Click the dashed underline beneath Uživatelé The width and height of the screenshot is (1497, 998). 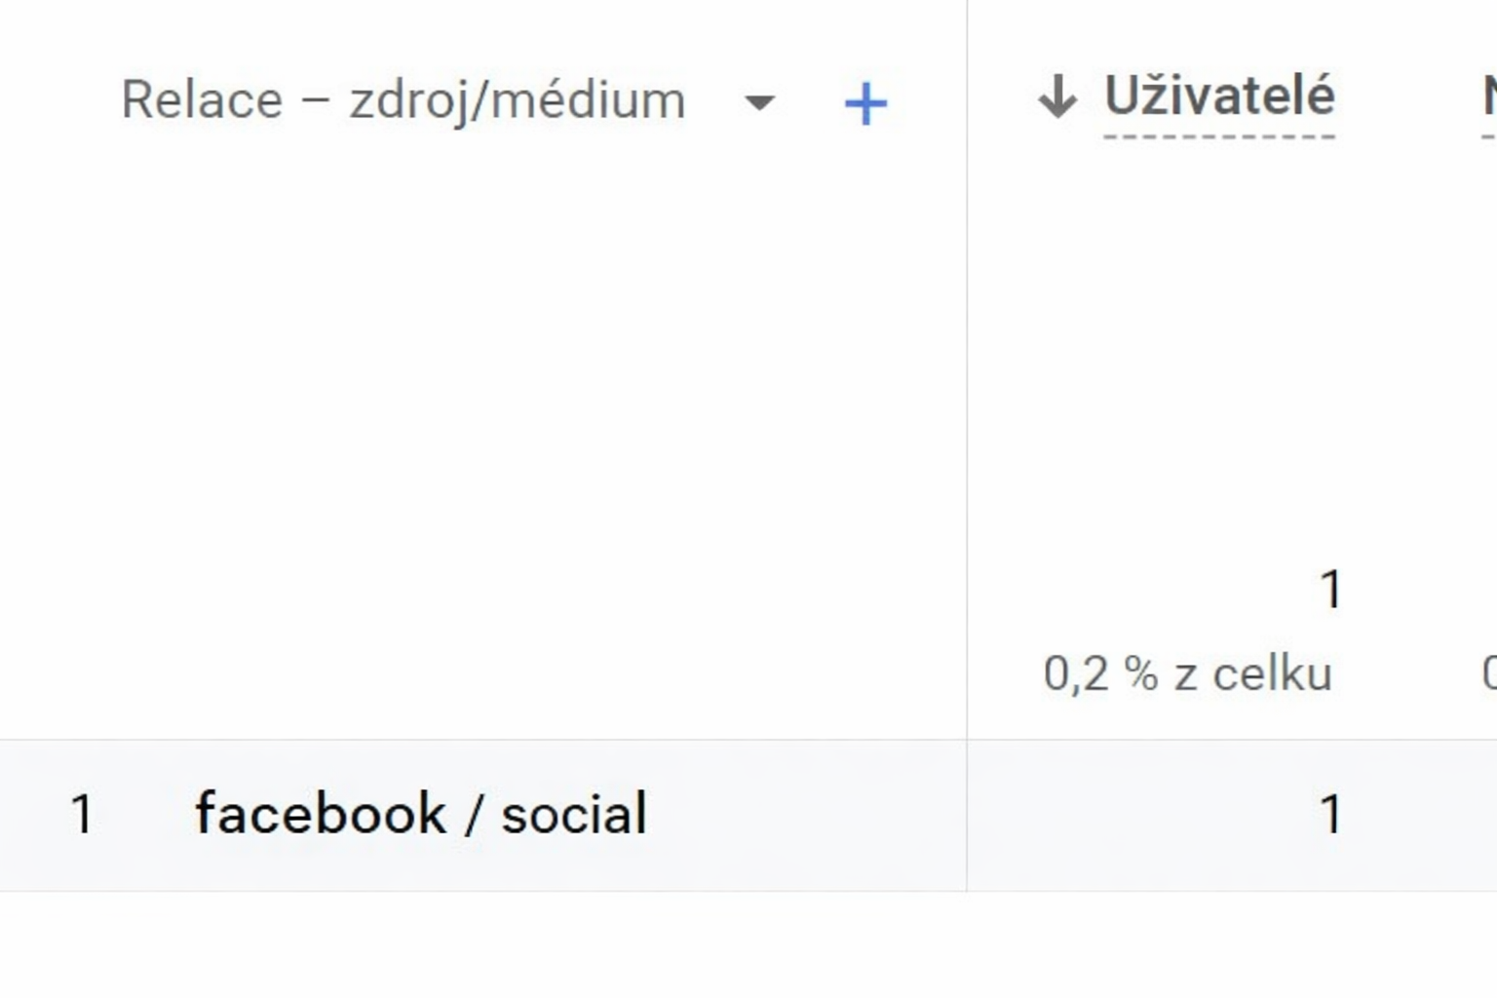pos(1218,136)
